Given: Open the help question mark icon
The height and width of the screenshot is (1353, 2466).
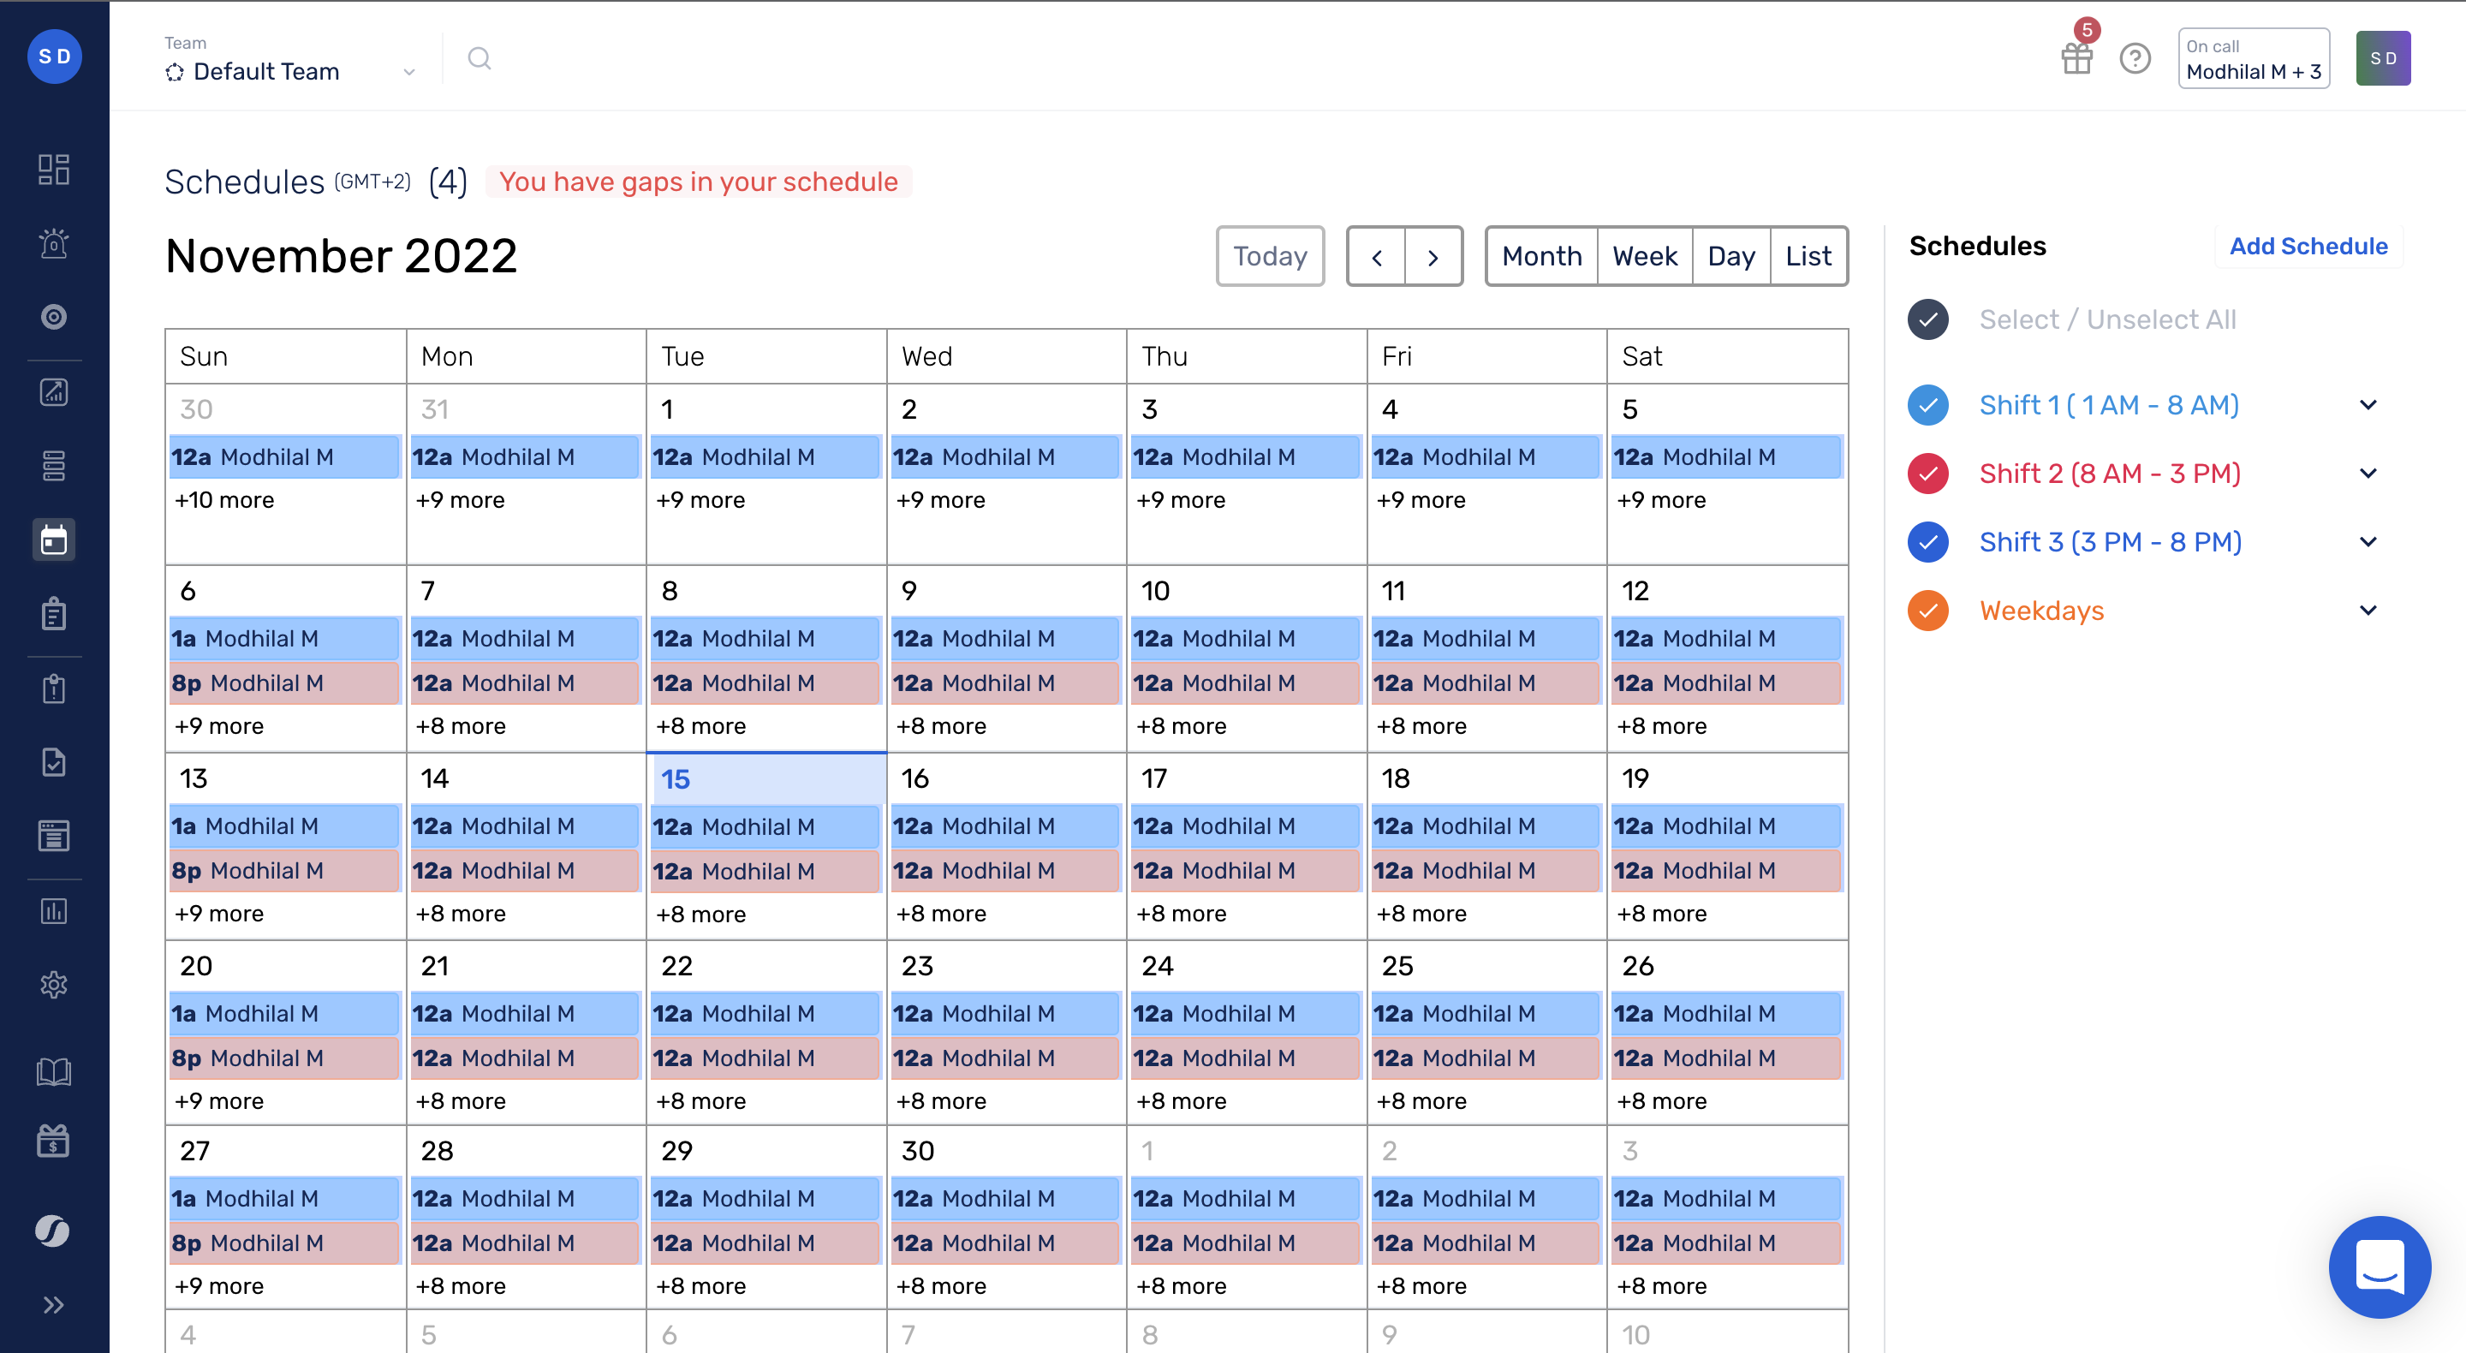Looking at the screenshot, I should point(2135,58).
